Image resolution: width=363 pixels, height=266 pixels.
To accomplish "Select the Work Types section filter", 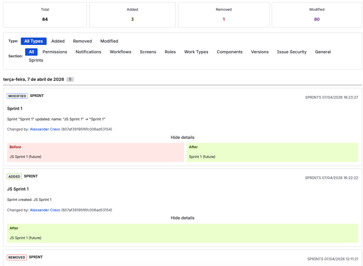I will (196, 52).
